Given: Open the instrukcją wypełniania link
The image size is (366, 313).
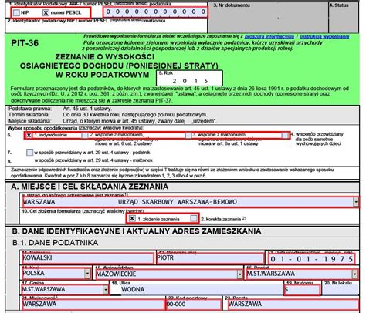Looking at the screenshot, I should pos(324,37).
